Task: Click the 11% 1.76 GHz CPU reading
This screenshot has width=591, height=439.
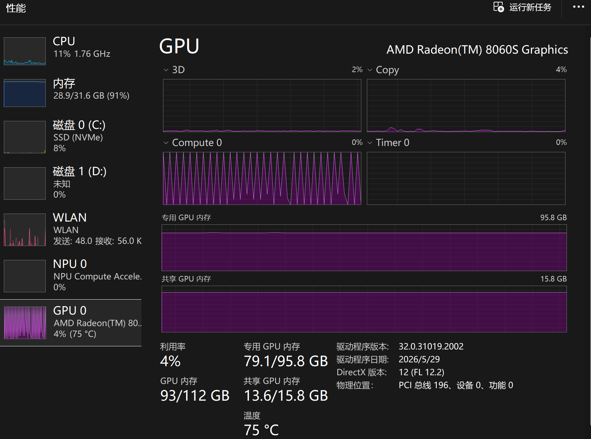Action: point(82,54)
